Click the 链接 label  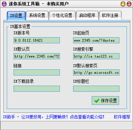coord(18,66)
